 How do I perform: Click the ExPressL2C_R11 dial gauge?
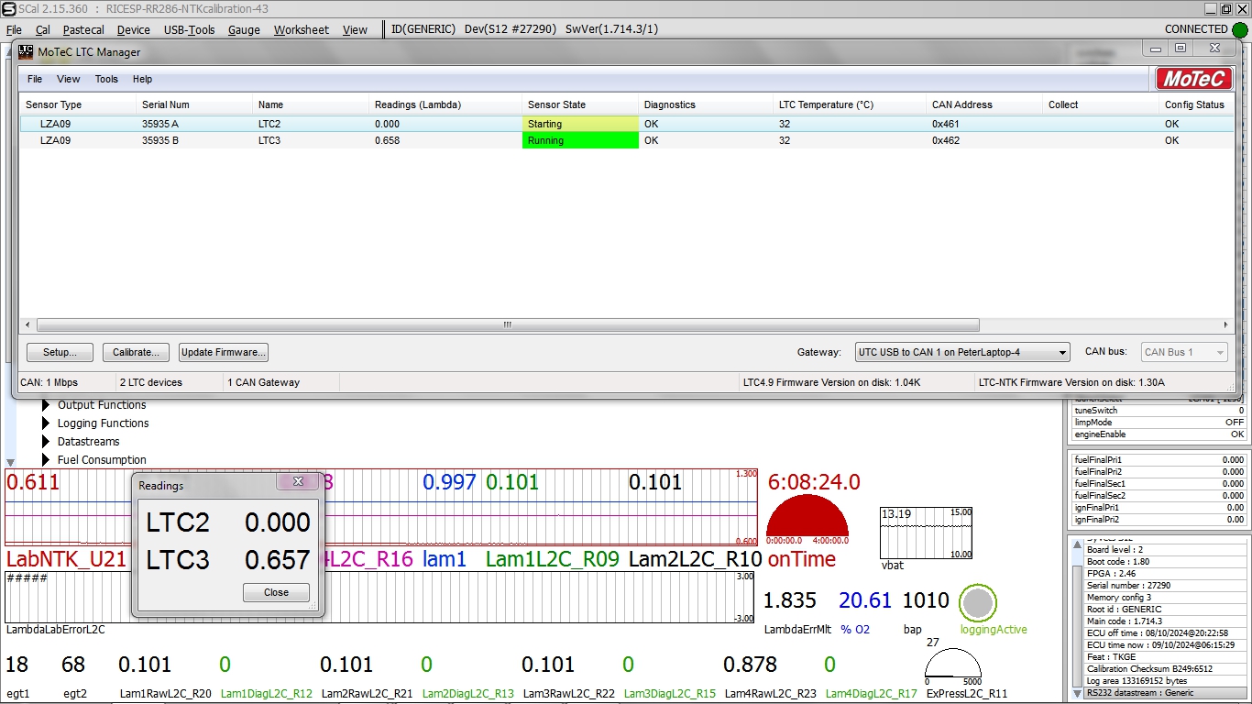click(x=953, y=667)
